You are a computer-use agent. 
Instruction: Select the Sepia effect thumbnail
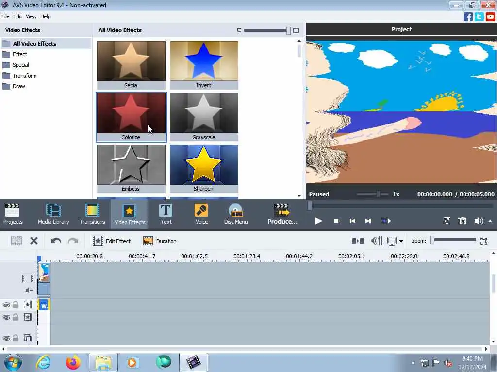[x=131, y=65]
